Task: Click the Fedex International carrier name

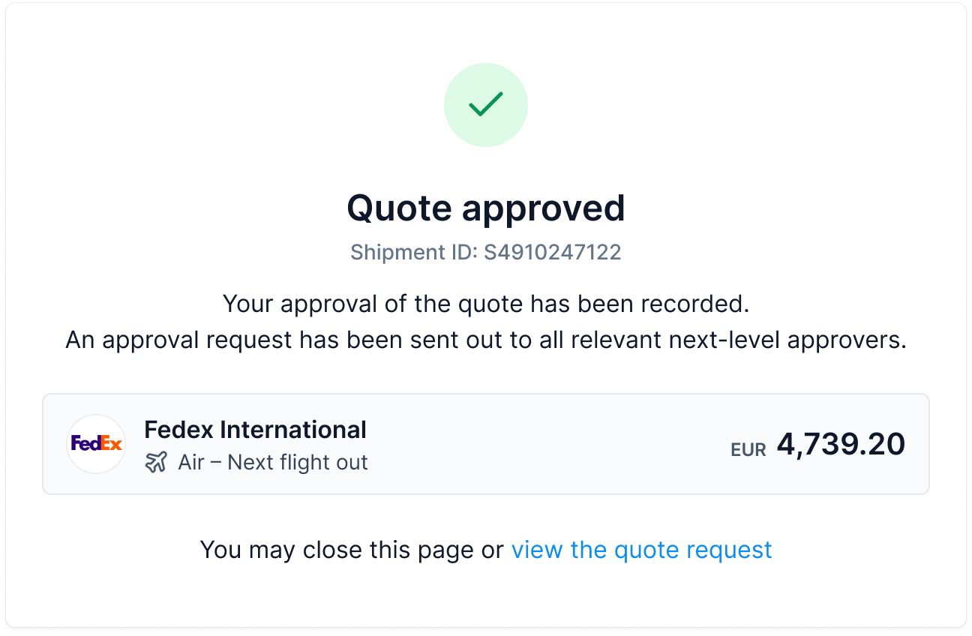Action: 256,429
